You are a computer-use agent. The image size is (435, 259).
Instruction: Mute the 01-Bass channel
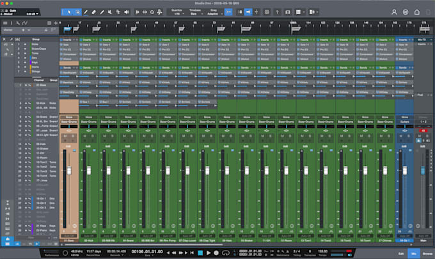65,136
